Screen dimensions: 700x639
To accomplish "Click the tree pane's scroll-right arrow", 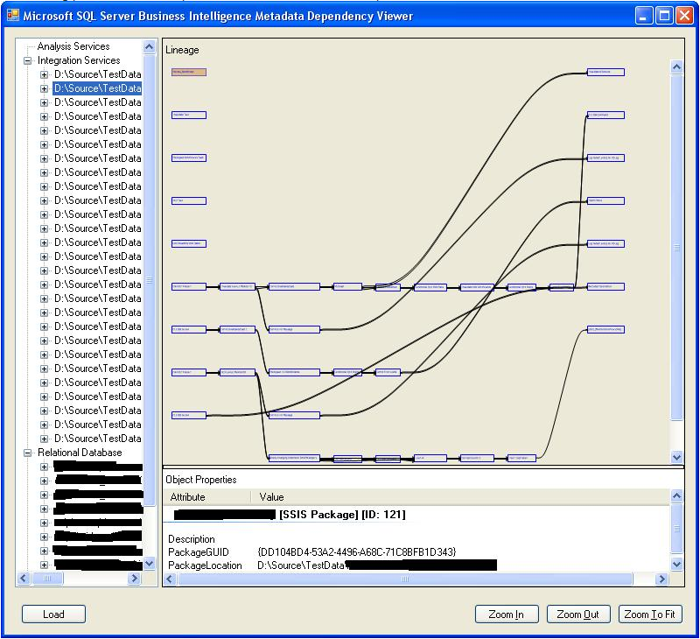I will 134,579.
